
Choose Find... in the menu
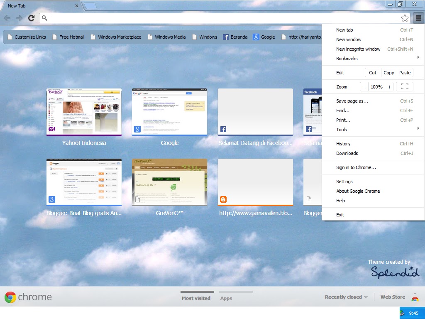click(373, 110)
